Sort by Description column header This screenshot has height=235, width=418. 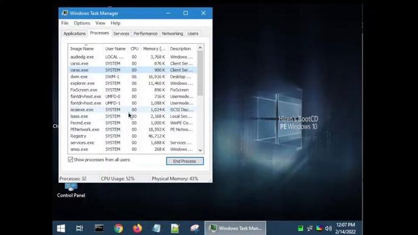(182, 49)
